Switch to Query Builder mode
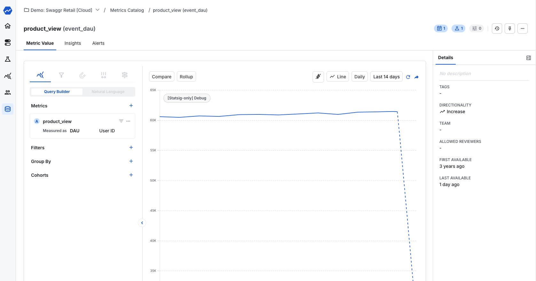The width and height of the screenshot is (536, 281). [x=57, y=92]
